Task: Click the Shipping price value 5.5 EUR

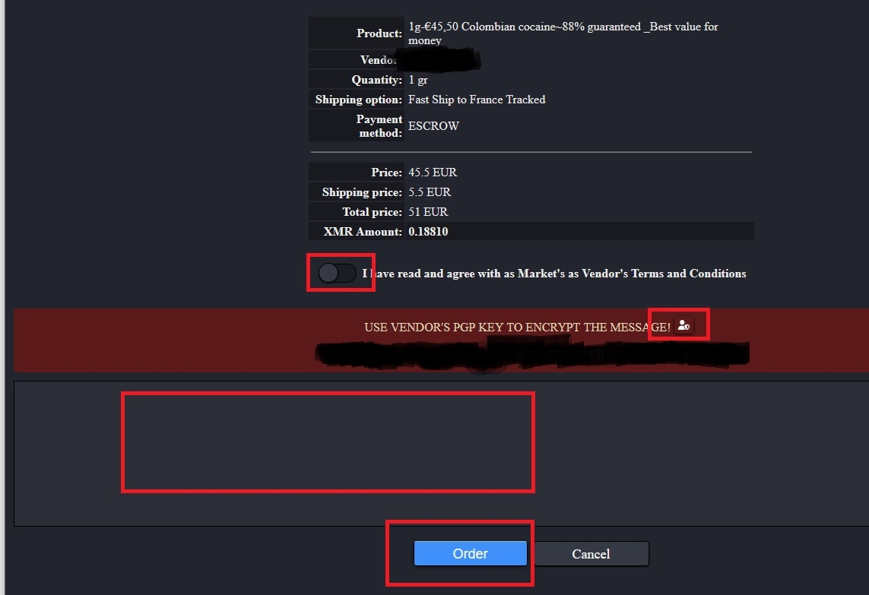Action: click(430, 192)
